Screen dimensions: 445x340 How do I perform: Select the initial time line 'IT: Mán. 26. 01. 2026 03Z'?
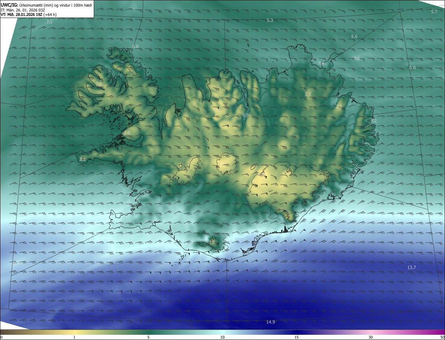point(23,10)
